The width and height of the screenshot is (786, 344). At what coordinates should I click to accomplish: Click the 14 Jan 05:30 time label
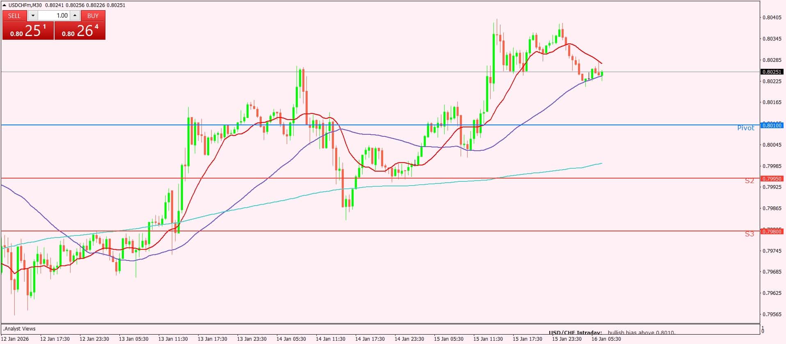(291, 339)
